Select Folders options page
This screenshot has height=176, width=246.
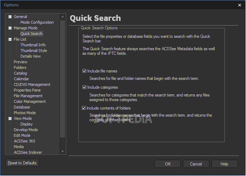[x=20, y=68]
